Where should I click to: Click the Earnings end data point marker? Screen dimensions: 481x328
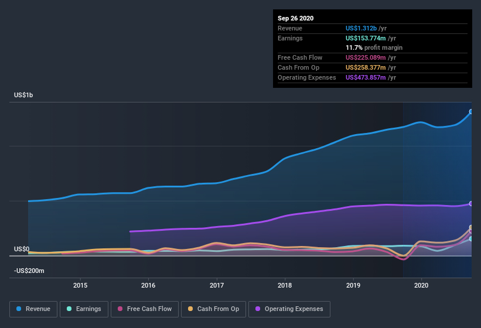(x=471, y=239)
